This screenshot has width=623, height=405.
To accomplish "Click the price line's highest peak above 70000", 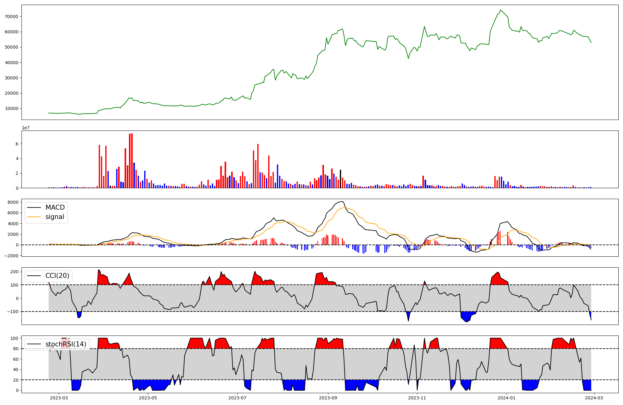I will pyautogui.click(x=500, y=10).
